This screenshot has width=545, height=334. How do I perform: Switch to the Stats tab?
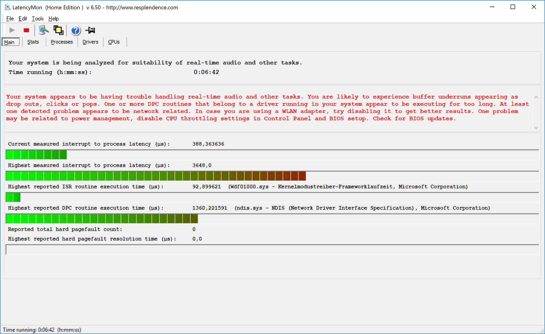(x=33, y=42)
